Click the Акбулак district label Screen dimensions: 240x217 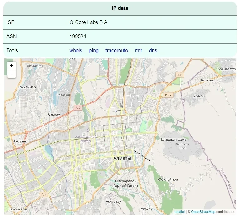pyautogui.click(x=20, y=141)
